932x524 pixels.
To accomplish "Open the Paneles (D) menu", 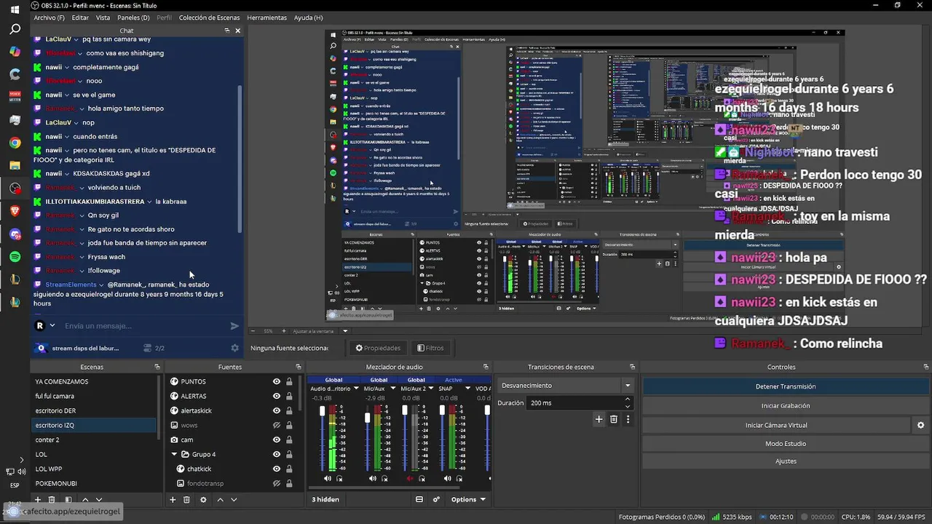I will [x=133, y=17].
